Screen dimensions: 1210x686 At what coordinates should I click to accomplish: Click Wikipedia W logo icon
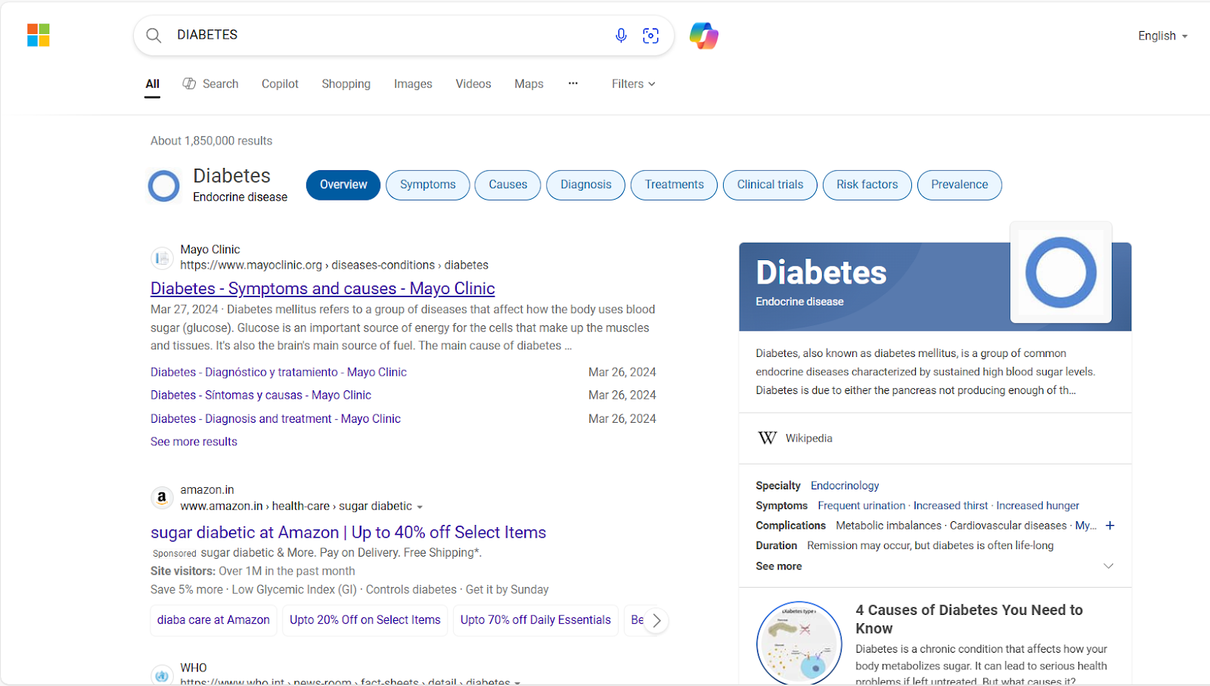click(x=767, y=438)
